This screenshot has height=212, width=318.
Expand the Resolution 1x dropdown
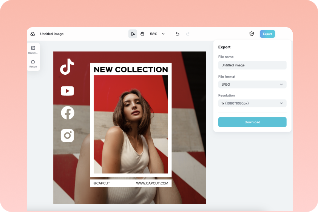point(252,103)
